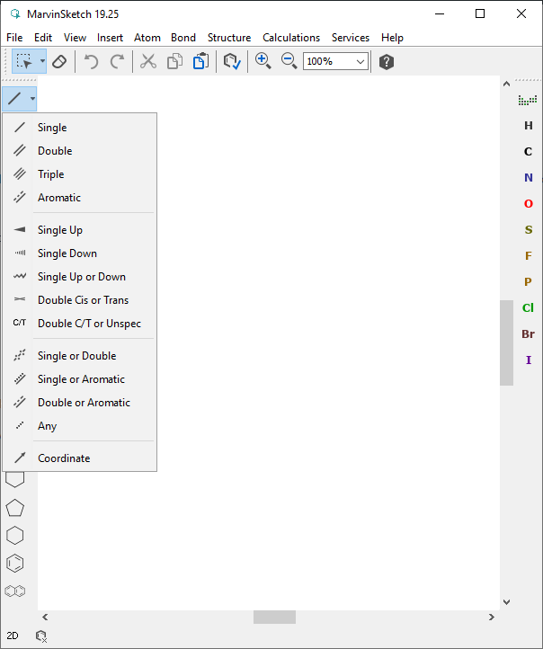This screenshot has width=543, height=649.
Task: Pick the Oxygen atom button
Action: pos(529,204)
